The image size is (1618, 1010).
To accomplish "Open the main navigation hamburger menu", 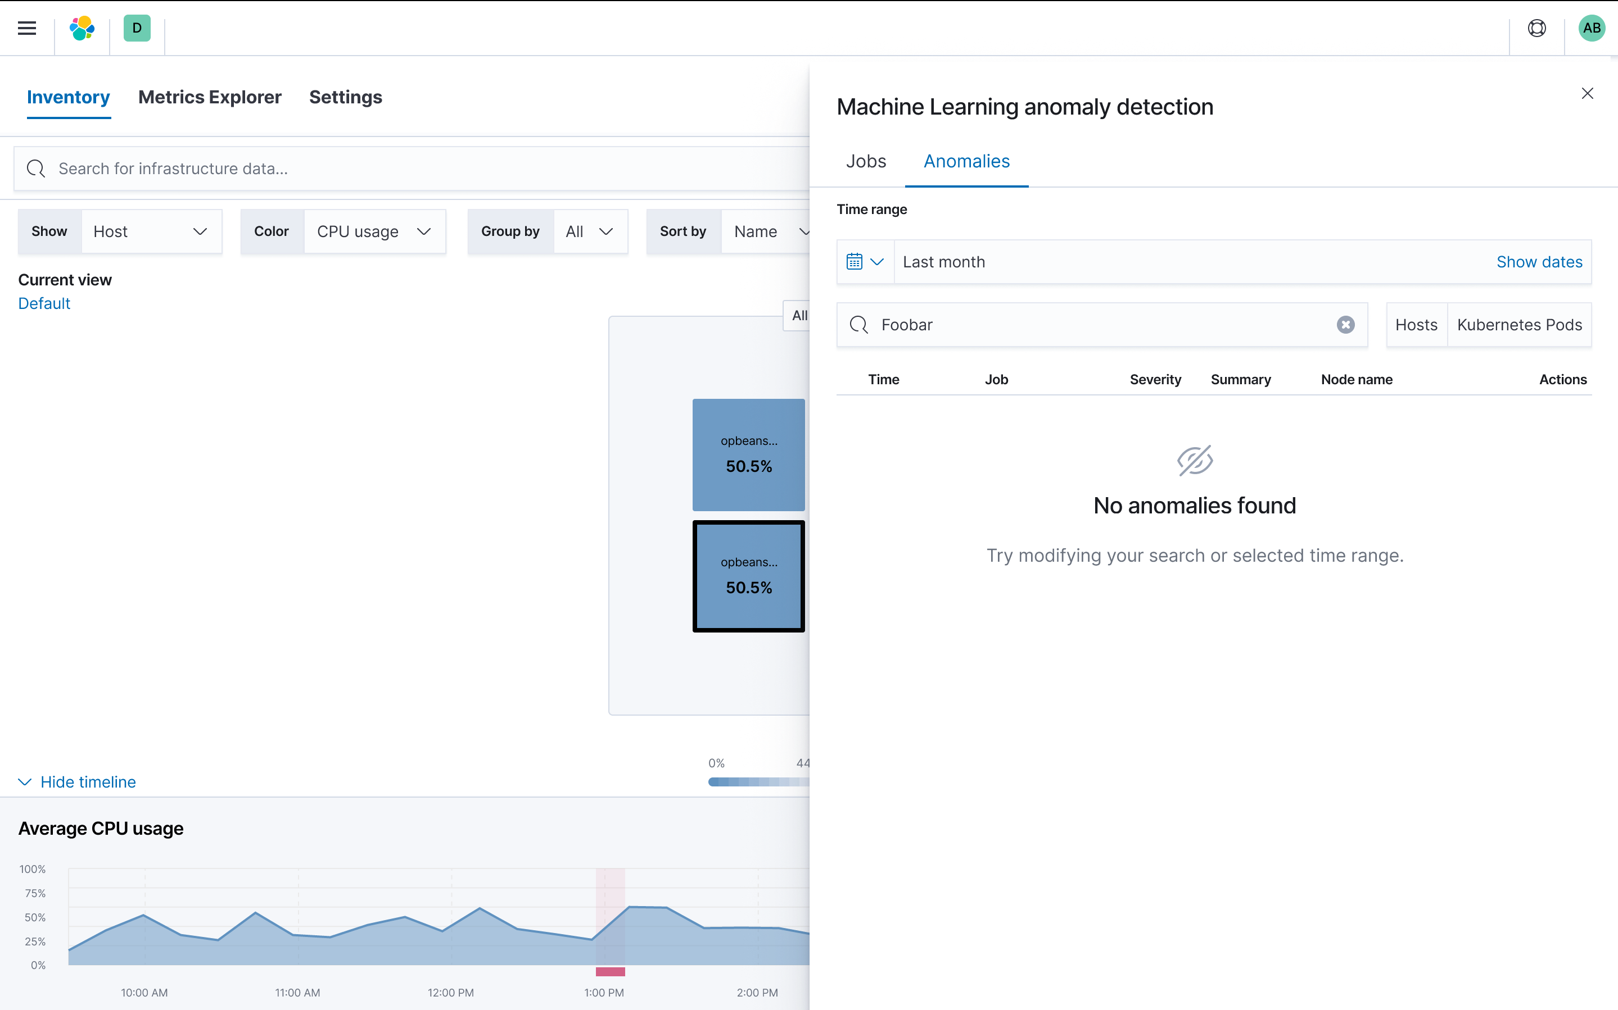I will click(x=27, y=28).
